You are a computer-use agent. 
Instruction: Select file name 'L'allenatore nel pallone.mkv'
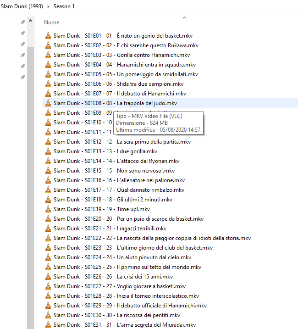point(151,180)
